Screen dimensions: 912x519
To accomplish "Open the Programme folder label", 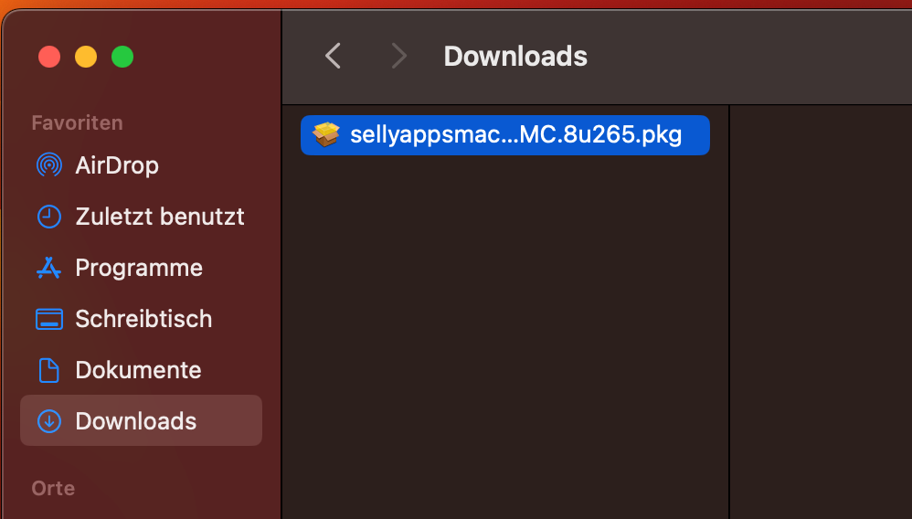I will (139, 268).
